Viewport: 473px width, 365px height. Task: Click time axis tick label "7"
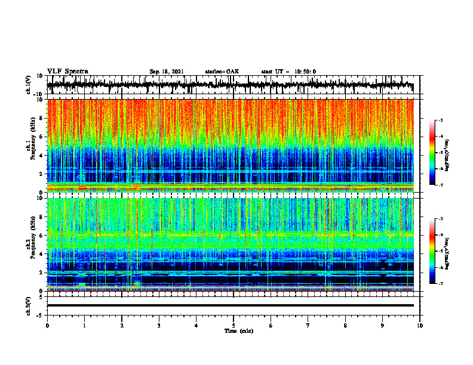click(308, 326)
